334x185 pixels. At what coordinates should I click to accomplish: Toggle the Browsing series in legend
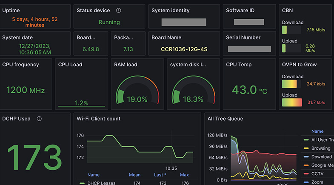pyautogui.click(x=320, y=148)
